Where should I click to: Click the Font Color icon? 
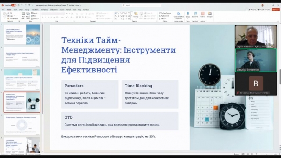pyautogui.click(x=71, y=18)
